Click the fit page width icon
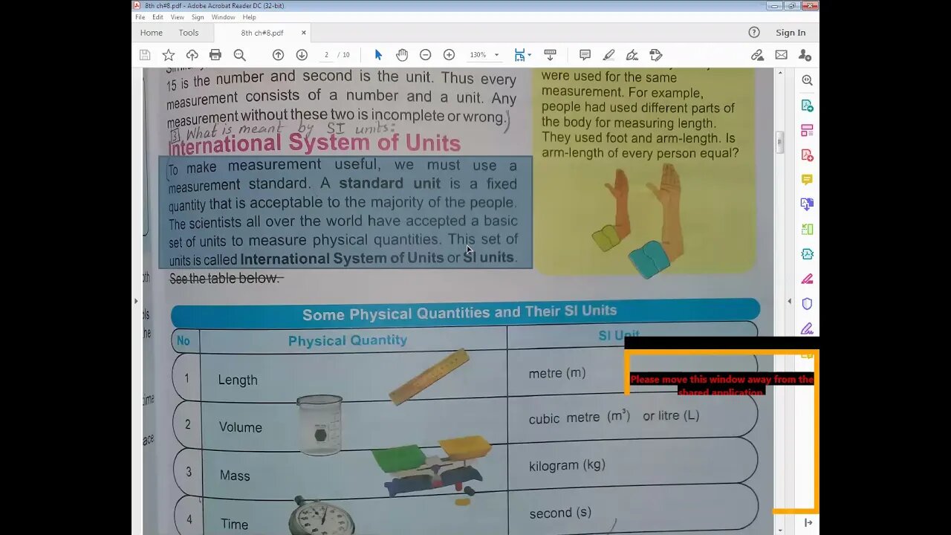Image resolution: width=951 pixels, height=535 pixels. (519, 55)
